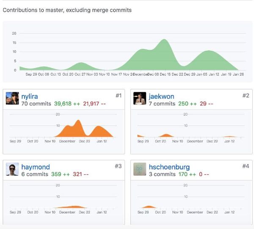The width and height of the screenshot is (254, 229).
Task: Click the #4 rank label
Action: click(246, 166)
